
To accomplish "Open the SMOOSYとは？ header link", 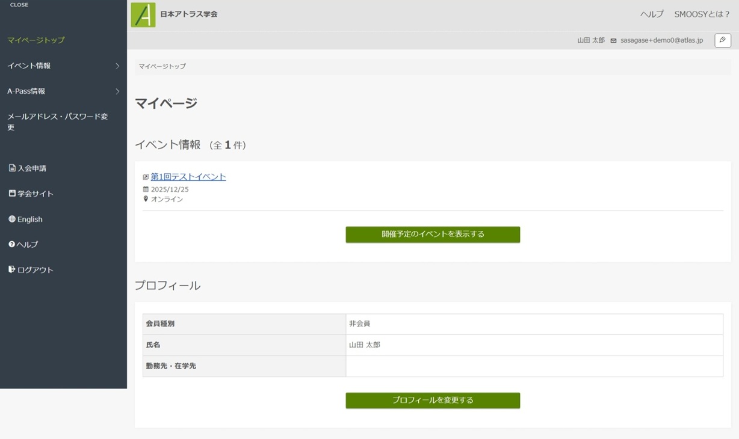I will tap(702, 14).
